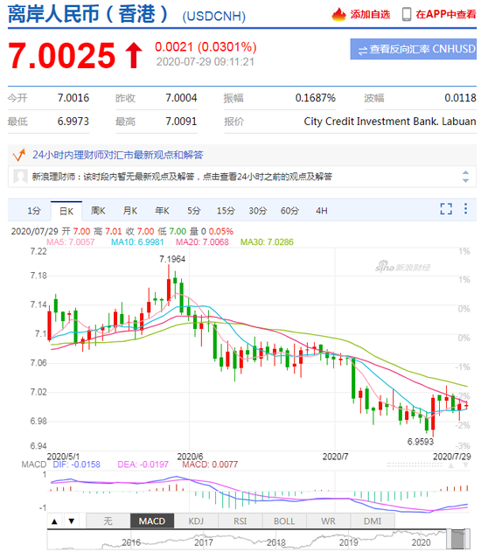Click the 最高 value 7.0091

[x=181, y=122]
